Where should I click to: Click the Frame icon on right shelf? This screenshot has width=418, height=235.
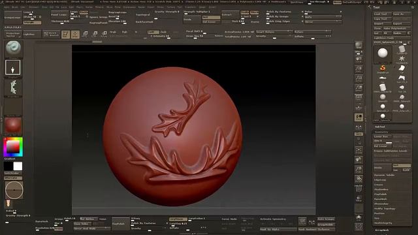(359, 151)
